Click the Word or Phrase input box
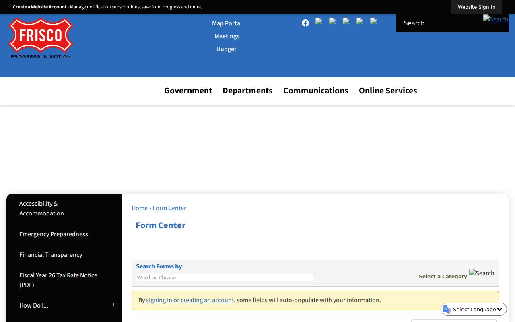The width and height of the screenshot is (515, 322). coord(225,277)
